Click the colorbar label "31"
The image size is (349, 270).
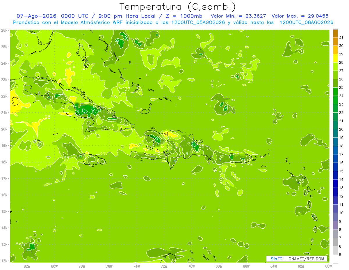coord(341,37)
